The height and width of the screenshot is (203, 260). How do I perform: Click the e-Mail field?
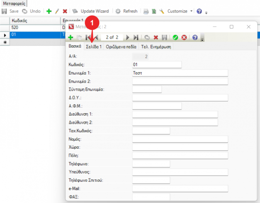coord(180,189)
